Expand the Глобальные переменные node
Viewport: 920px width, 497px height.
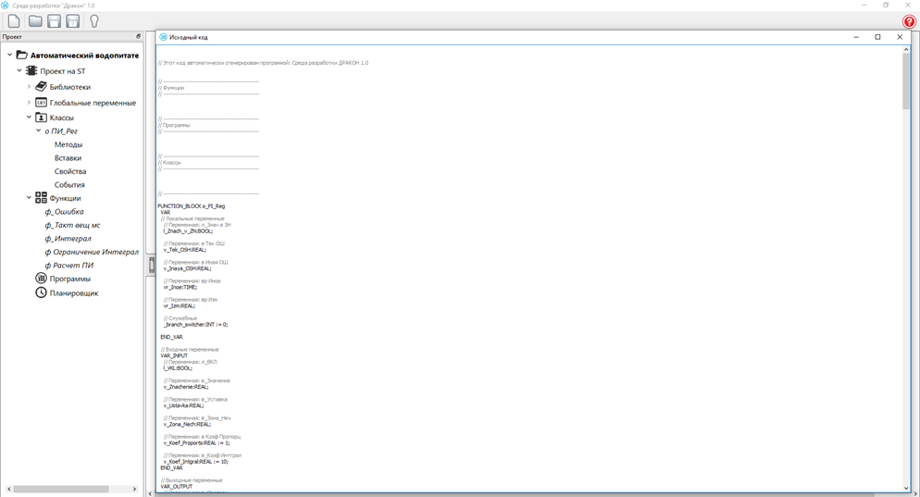pyautogui.click(x=29, y=103)
